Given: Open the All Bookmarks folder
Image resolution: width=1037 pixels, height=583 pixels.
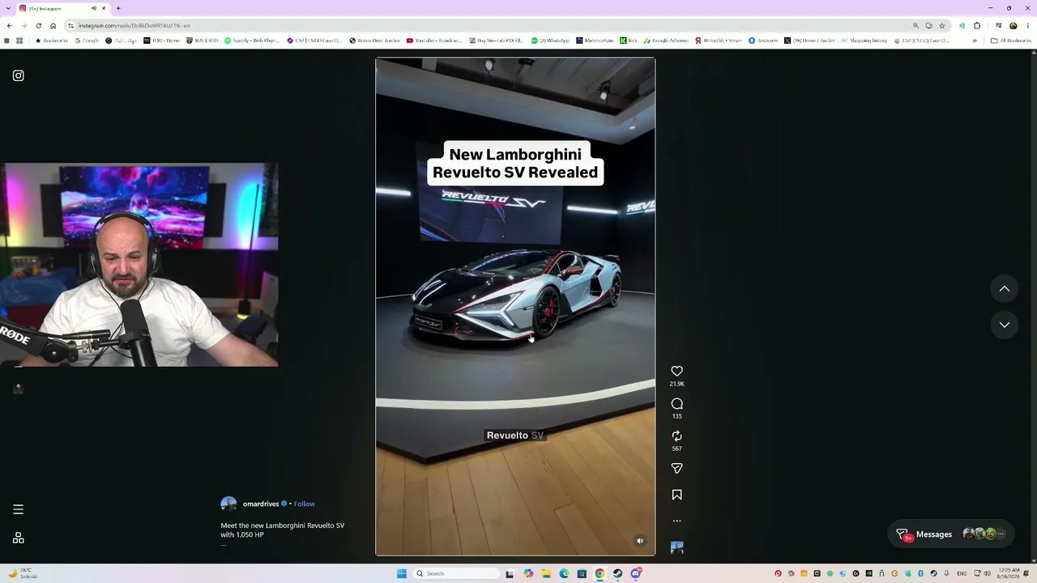Looking at the screenshot, I should click(x=1012, y=40).
